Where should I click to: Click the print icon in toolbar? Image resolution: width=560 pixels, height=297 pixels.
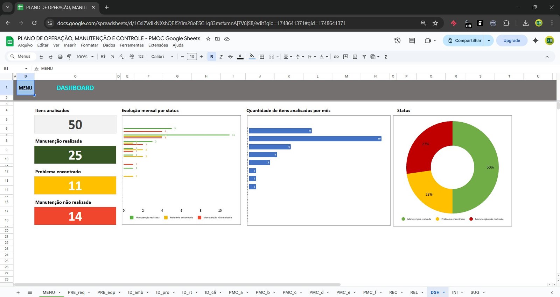(60, 57)
